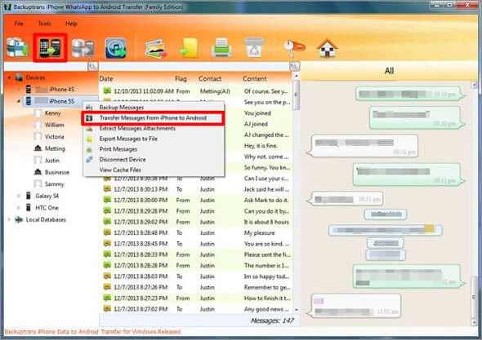
Task: Sort by the Contact column header
Action: [210, 79]
